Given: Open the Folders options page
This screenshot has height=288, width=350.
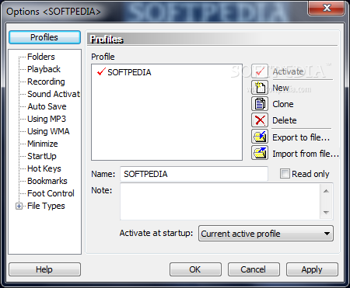Looking at the screenshot, I should pyautogui.click(x=41, y=57).
